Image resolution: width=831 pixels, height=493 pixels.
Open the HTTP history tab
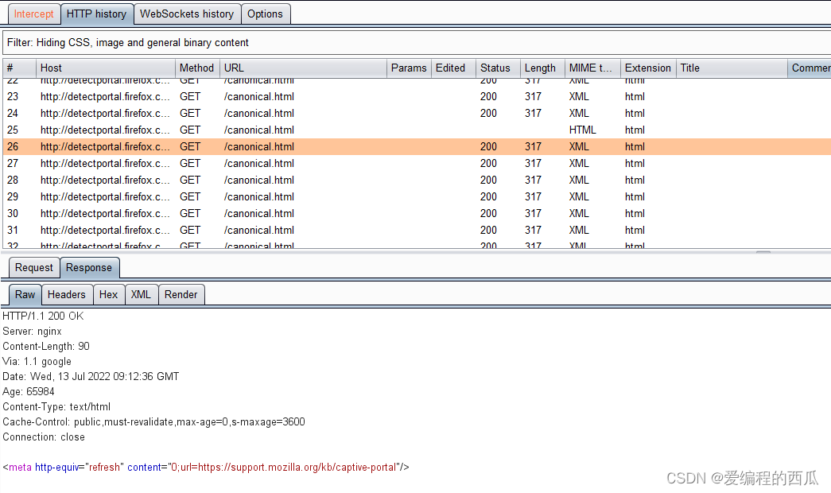pos(96,14)
